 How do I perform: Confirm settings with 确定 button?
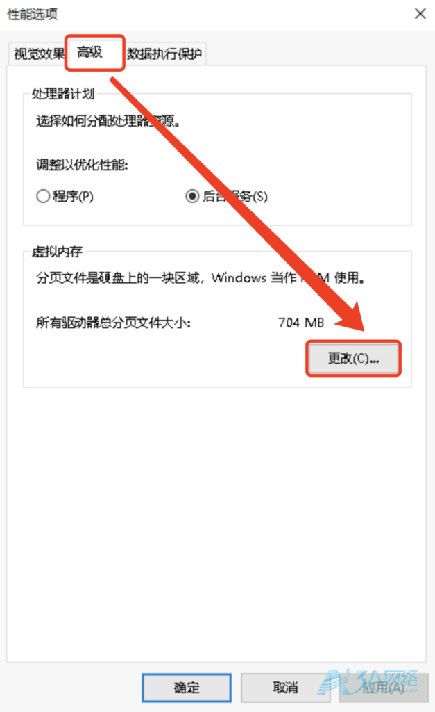tap(187, 688)
